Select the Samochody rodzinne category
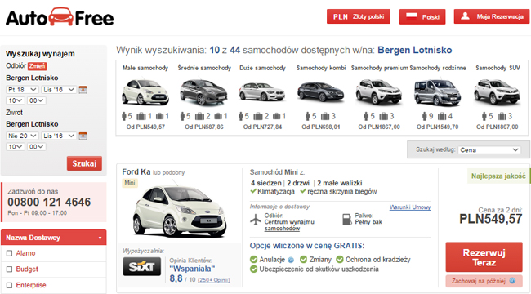The image size is (531, 294). [x=438, y=97]
